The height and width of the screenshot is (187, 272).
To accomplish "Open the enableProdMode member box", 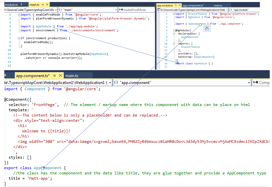I will point(136,10).
